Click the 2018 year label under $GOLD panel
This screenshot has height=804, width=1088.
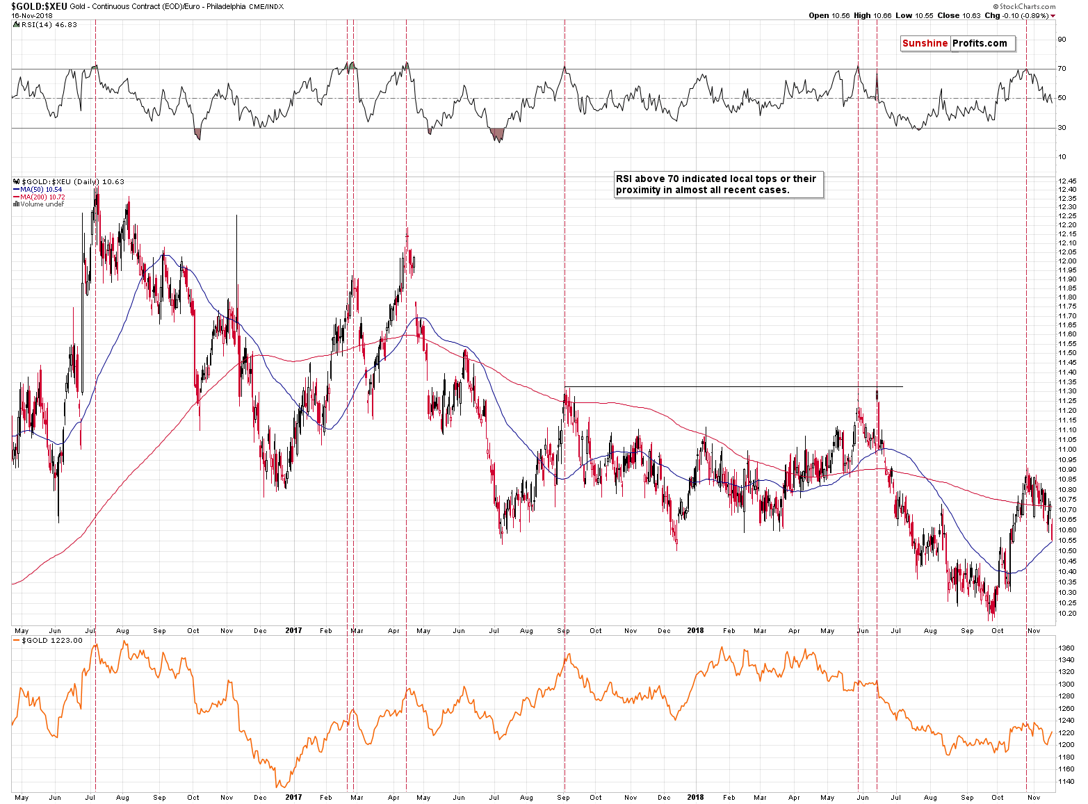click(x=695, y=797)
